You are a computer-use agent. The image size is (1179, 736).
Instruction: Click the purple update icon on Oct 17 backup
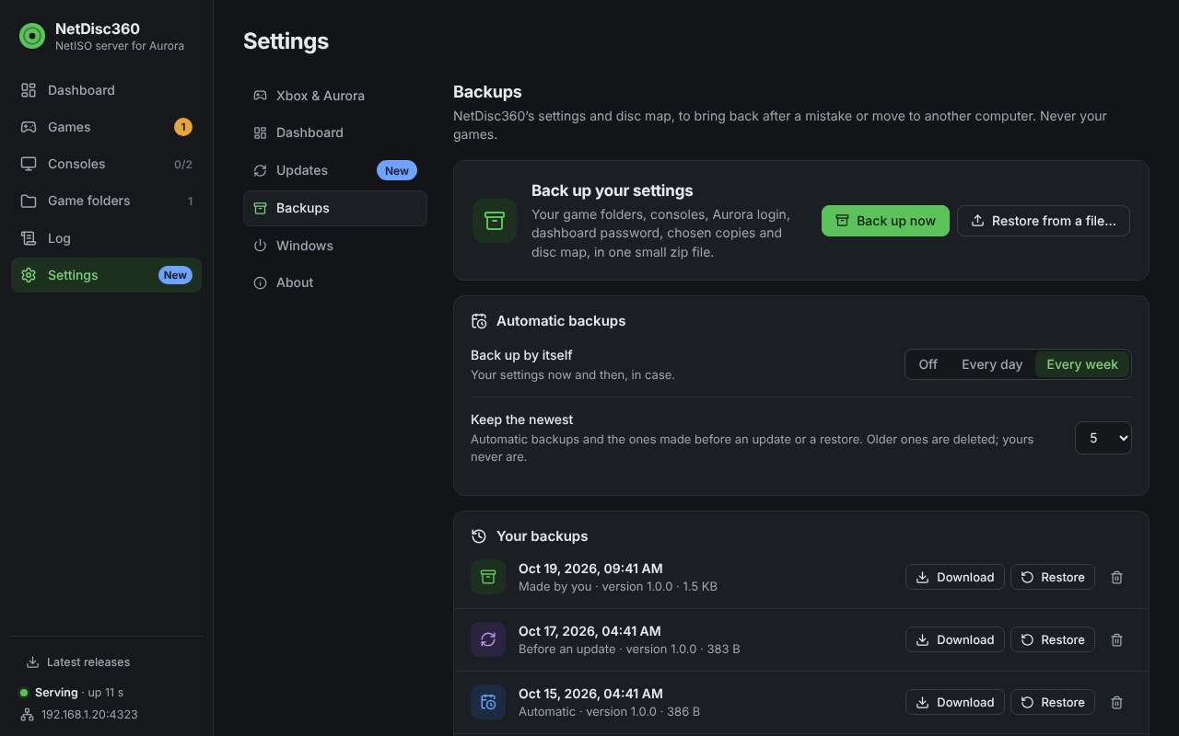[488, 639]
